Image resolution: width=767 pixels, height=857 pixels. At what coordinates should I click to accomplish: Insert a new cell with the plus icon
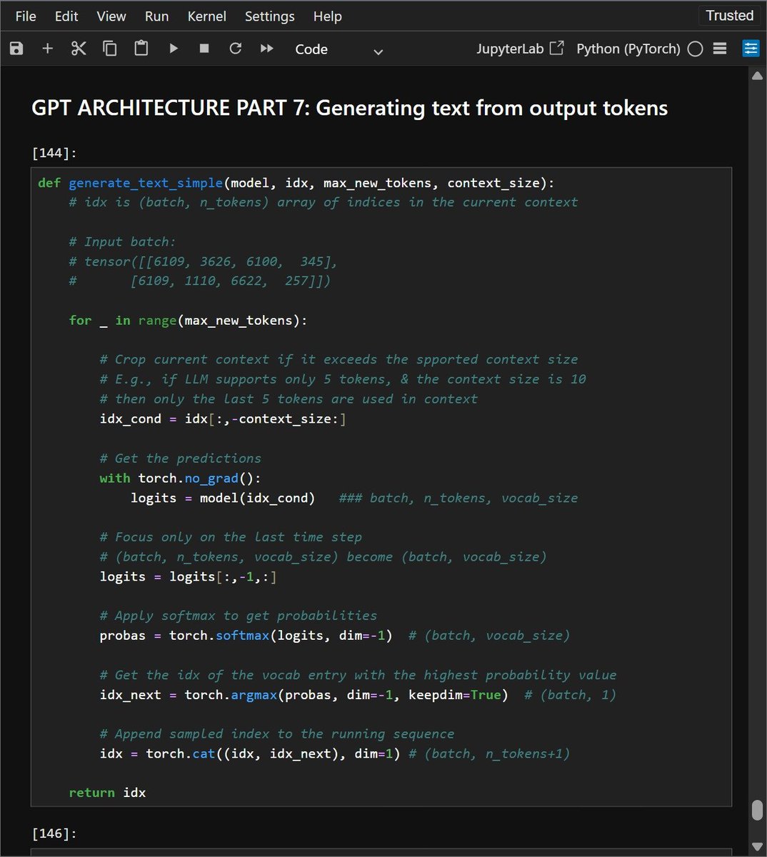[48, 49]
